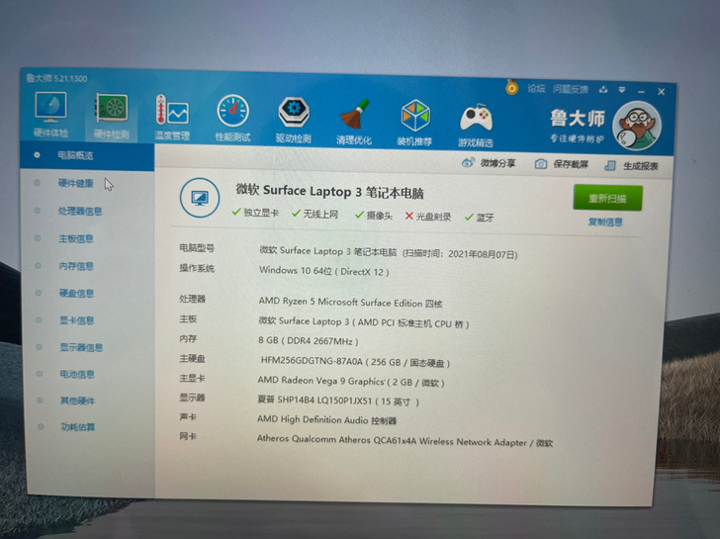The height and width of the screenshot is (539, 720).
Task: Click 夏普 SHP14B4 display value
Action: [338, 401]
